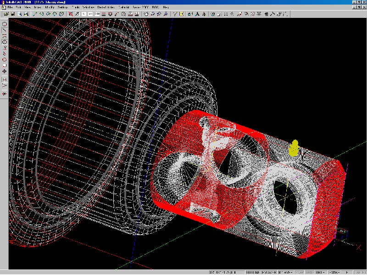Open the Tools menu
The height and width of the screenshot is (275, 367).
[76, 7]
